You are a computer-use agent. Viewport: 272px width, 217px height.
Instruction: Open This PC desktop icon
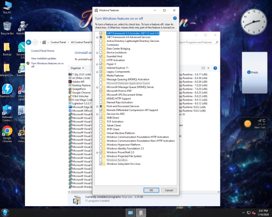point(7,7)
